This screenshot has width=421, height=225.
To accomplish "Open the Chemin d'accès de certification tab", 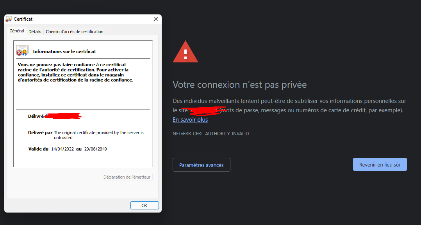I will (x=75, y=32).
